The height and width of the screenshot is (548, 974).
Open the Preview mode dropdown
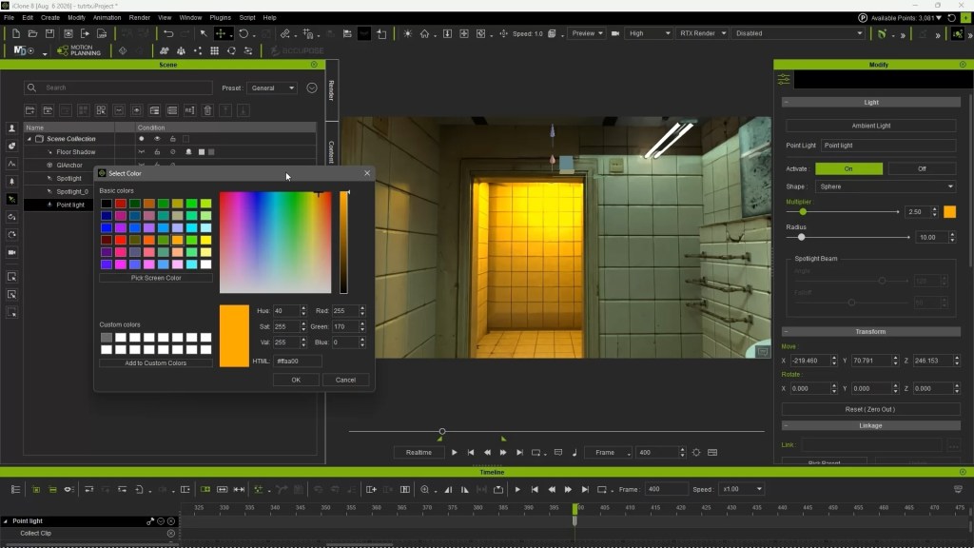(x=588, y=33)
